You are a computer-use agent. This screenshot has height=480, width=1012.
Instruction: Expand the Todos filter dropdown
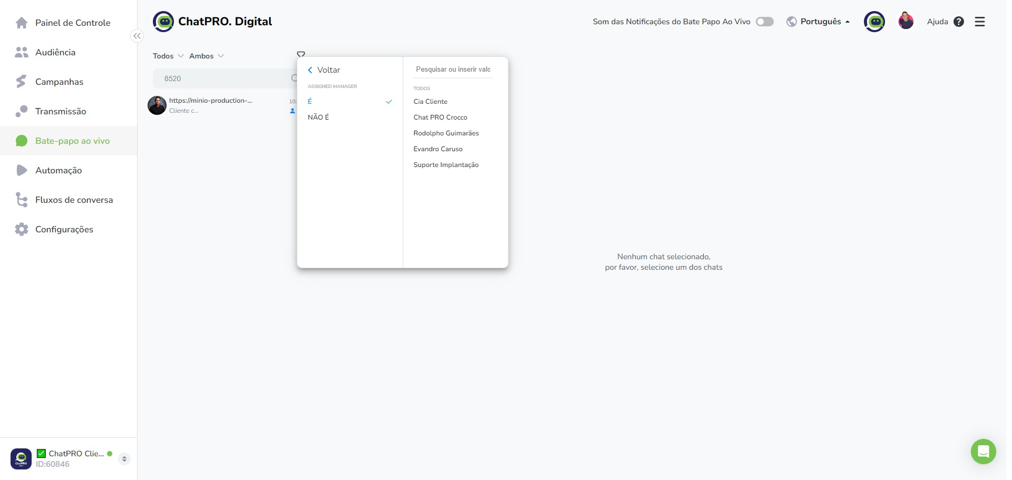(168, 56)
